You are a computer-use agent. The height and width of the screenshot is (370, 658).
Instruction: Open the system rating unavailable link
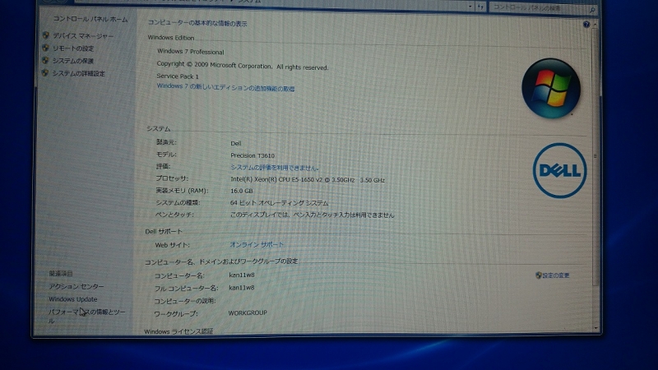pos(275,167)
